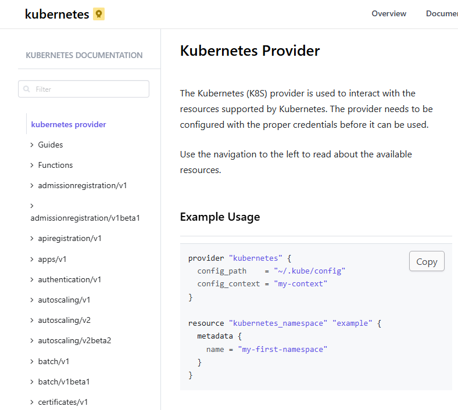Select apps/v1 label in sidebar
Image resolution: width=458 pixels, height=410 pixels.
point(52,259)
